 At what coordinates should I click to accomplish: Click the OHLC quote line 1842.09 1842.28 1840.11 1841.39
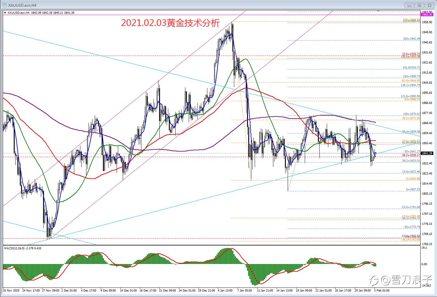(x=53, y=13)
